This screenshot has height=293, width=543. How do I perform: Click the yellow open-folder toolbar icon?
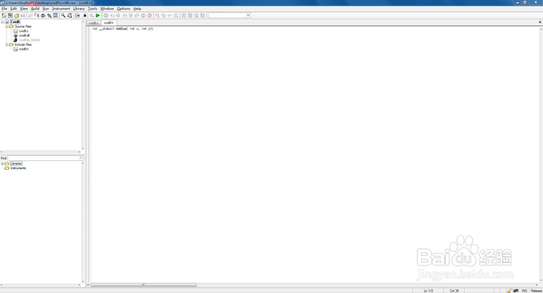(x=16, y=16)
